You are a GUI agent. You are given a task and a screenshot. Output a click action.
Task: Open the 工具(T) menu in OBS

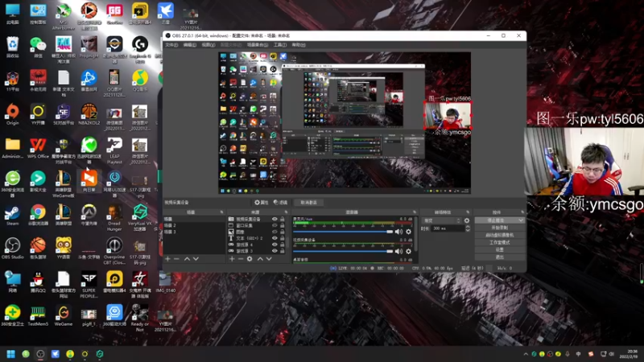tap(280, 45)
